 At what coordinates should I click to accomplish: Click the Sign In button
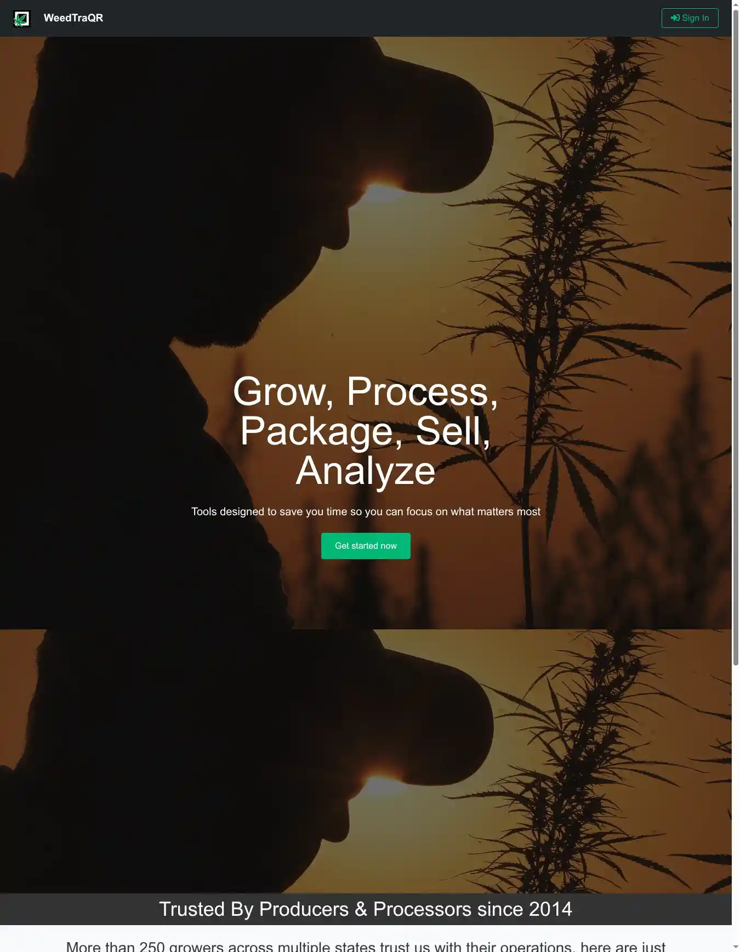690,18
